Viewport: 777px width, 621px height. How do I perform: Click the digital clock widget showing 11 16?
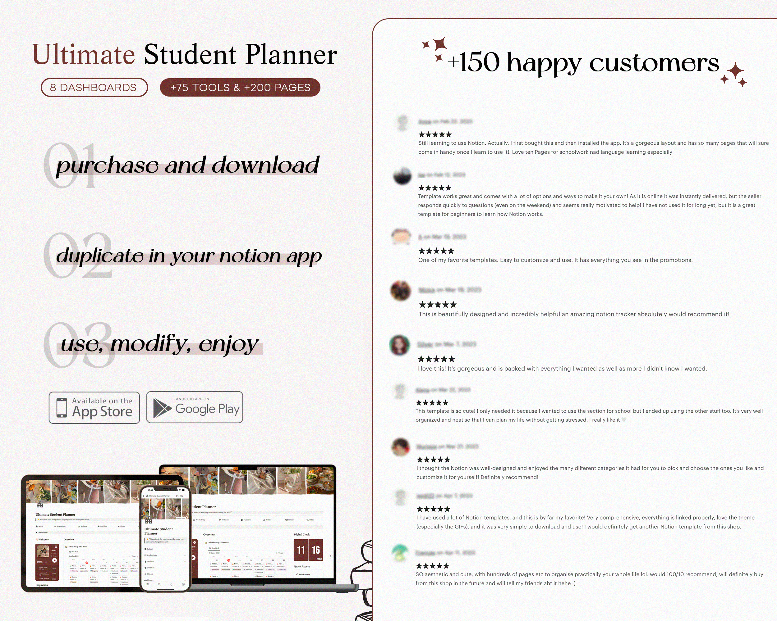(308, 550)
